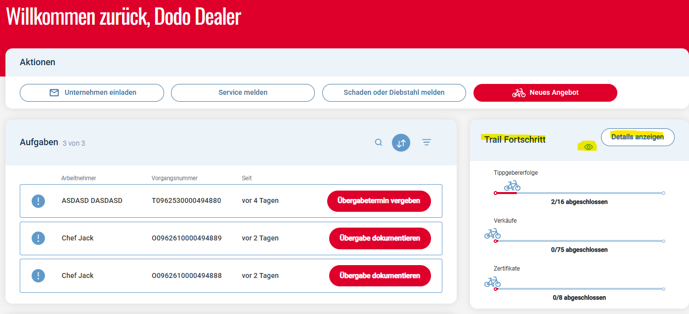Click the envelope icon on Unternehmen einladen

(54, 92)
